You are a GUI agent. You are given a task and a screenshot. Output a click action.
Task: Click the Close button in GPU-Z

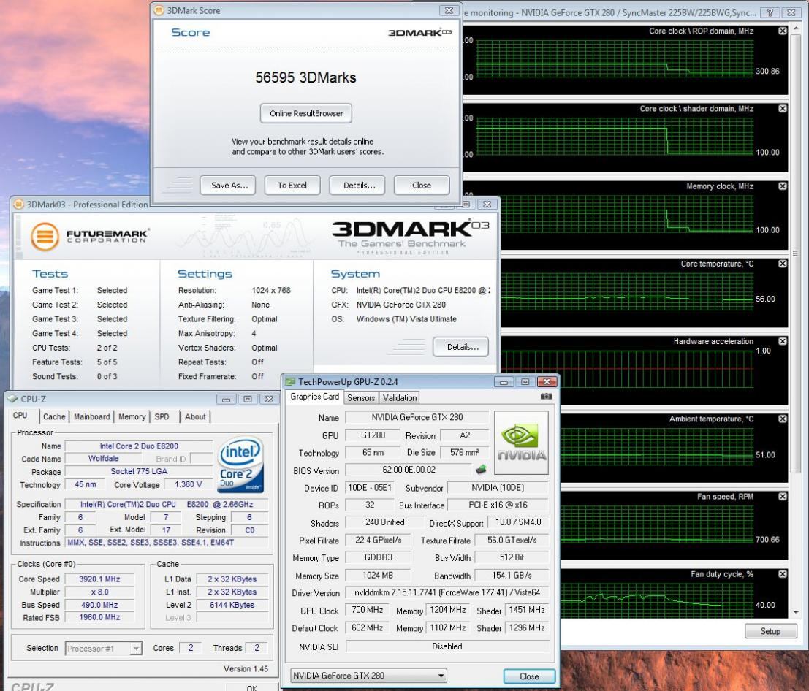coord(529,676)
